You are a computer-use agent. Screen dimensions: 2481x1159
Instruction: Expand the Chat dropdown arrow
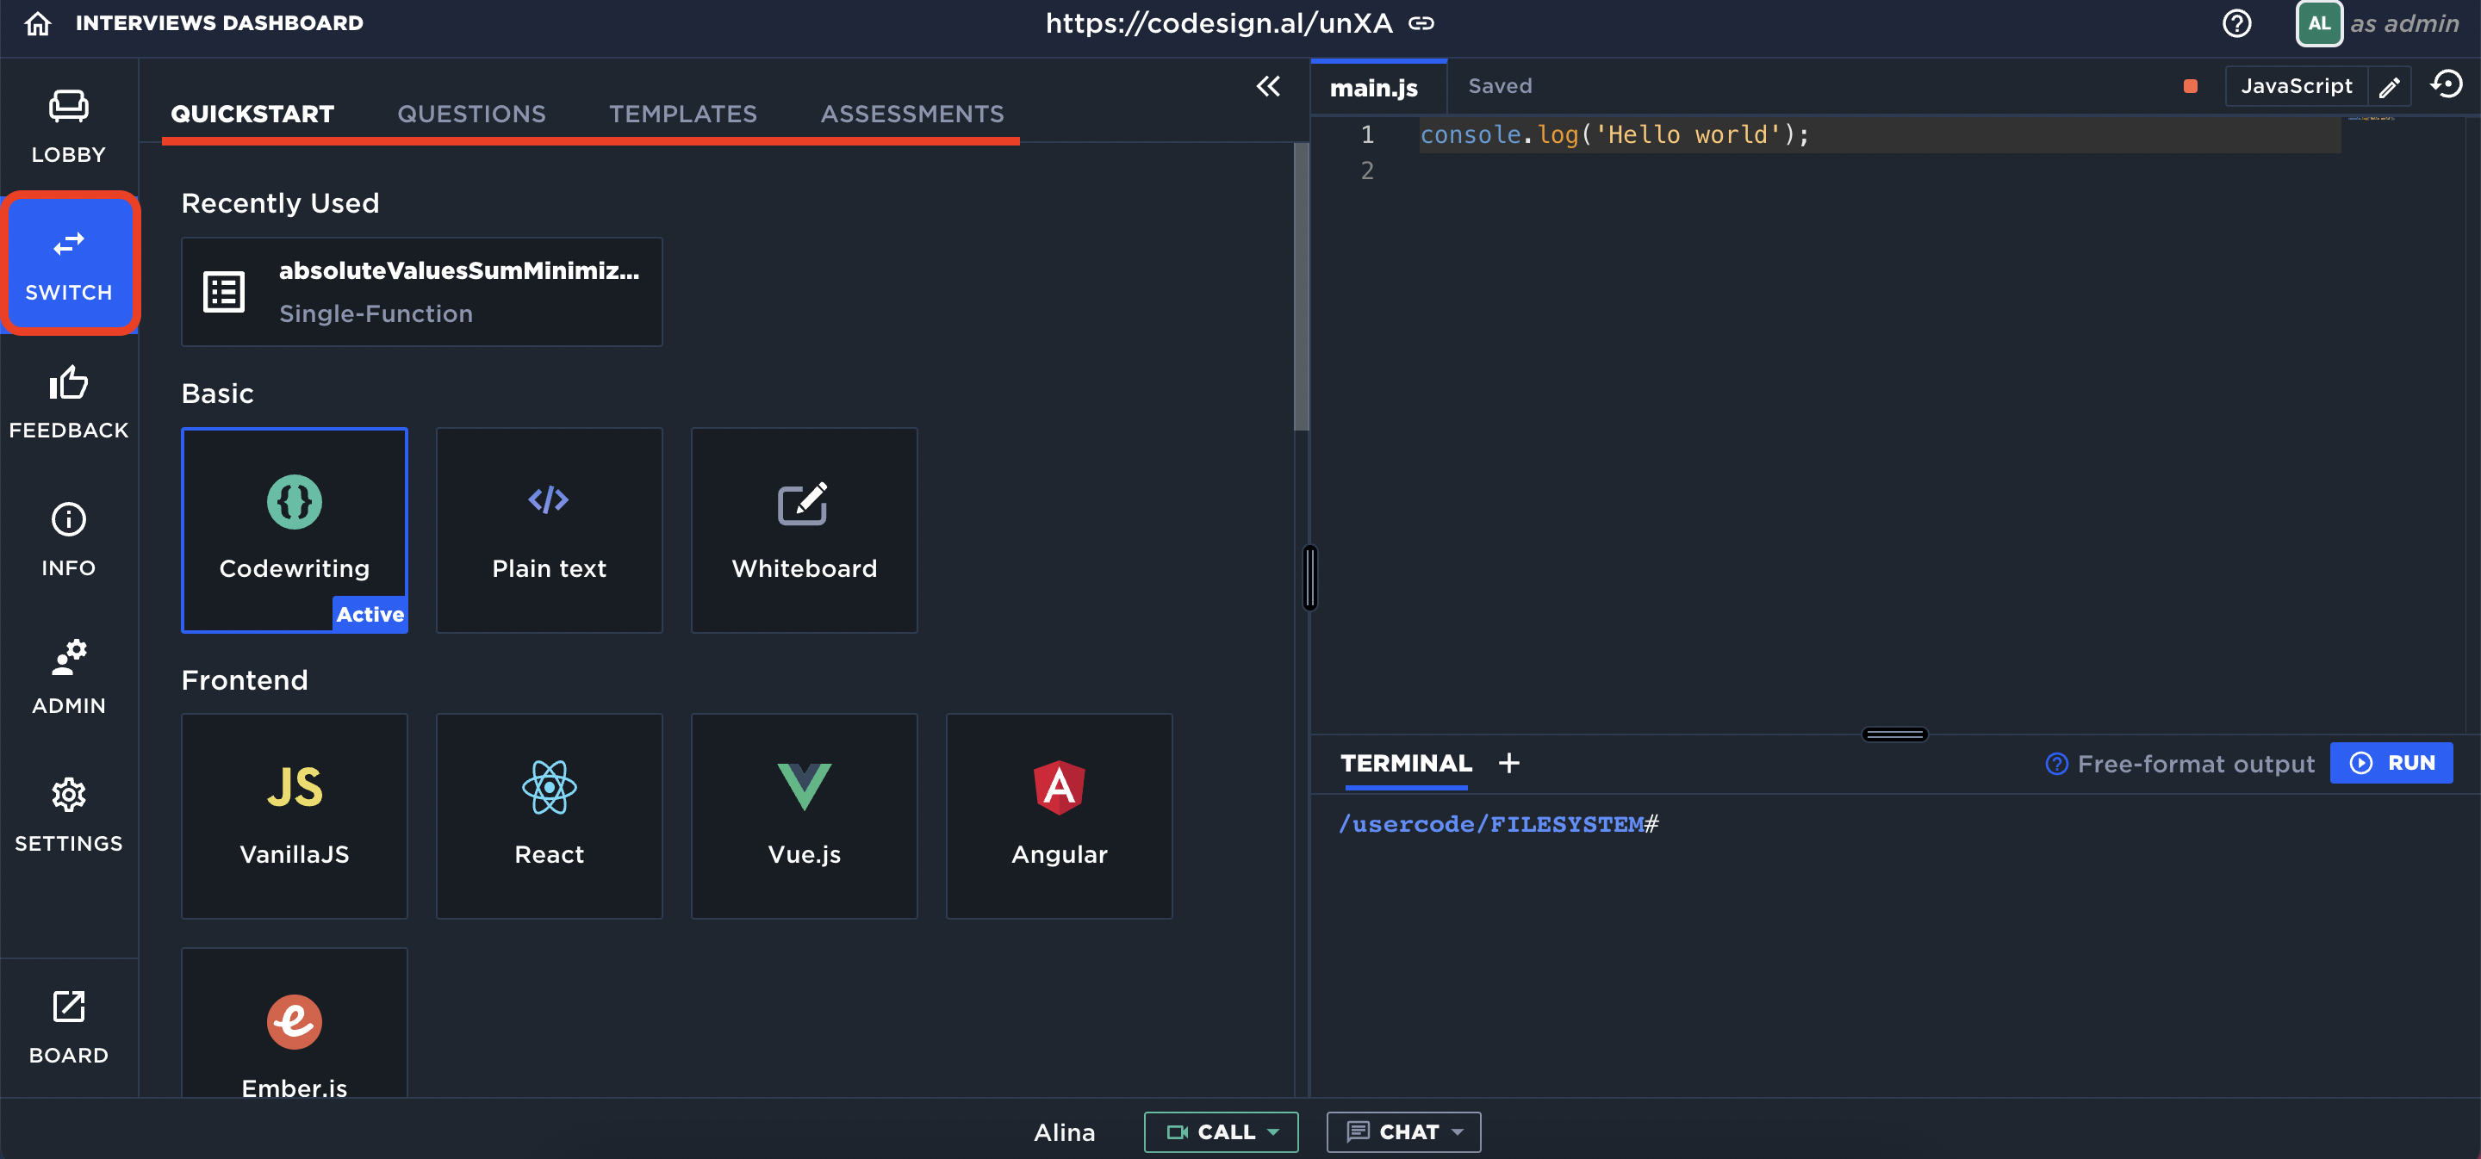1458,1132
